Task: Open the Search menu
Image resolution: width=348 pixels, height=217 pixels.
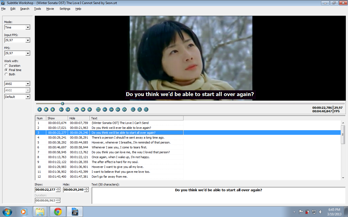Action: point(24,9)
